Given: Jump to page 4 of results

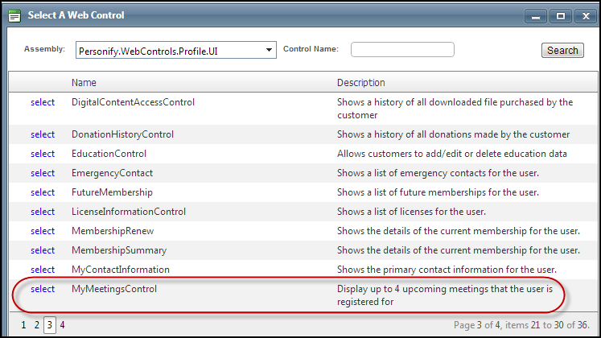Looking at the screenshot, I should point(62,325).
